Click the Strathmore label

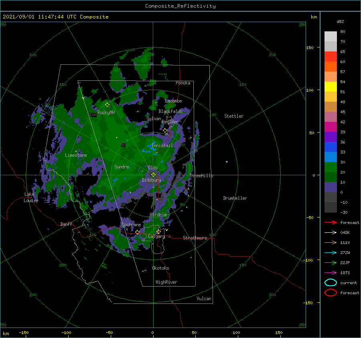coord(195,238)
